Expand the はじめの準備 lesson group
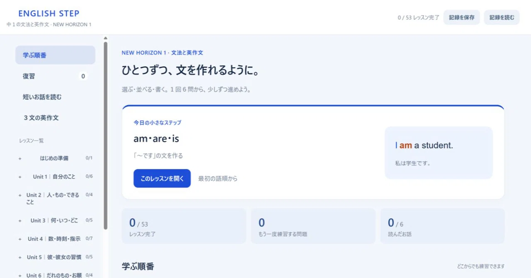531x278 pixels. (x=55, y=158)
